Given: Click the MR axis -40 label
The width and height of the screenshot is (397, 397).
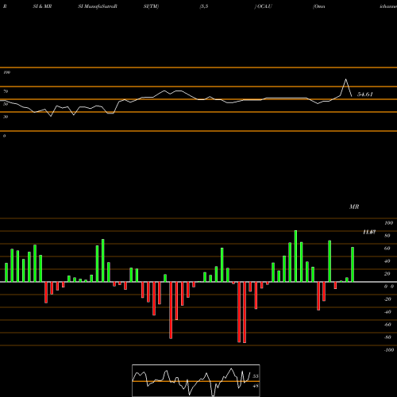Looking at the screenshot, I should click(387, 312).
